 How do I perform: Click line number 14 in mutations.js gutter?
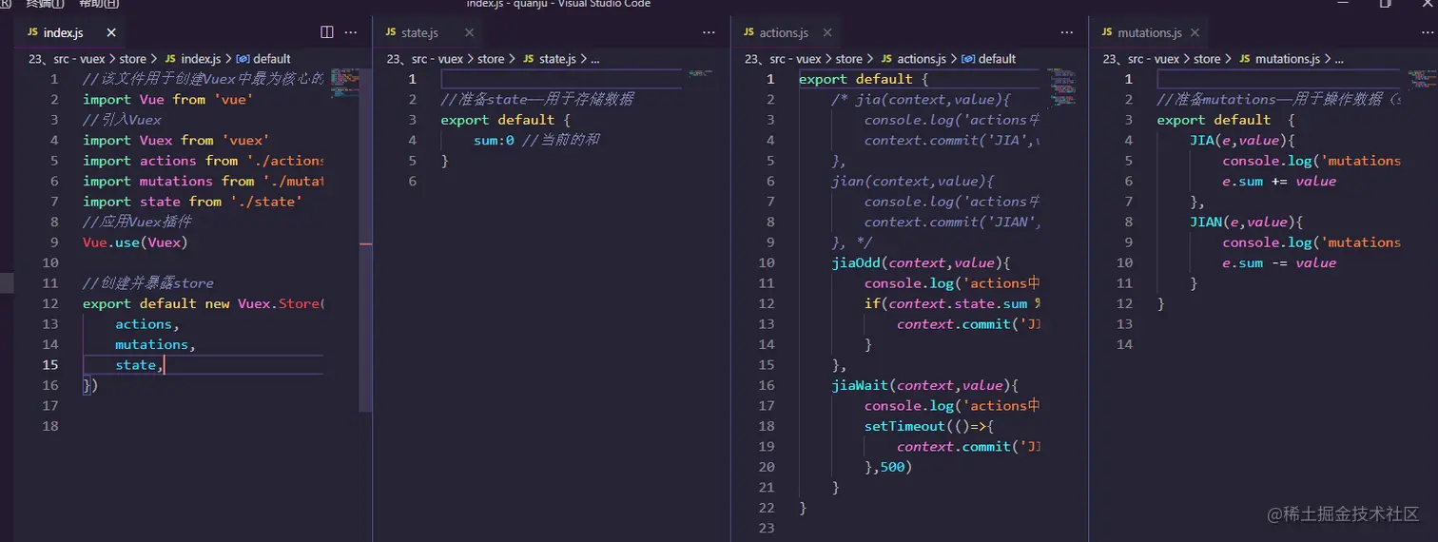(1125, 344)
